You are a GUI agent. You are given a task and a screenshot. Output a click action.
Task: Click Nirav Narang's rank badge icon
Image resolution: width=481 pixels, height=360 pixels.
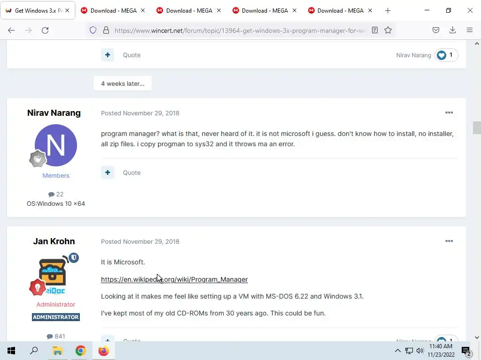pos(38,158)
